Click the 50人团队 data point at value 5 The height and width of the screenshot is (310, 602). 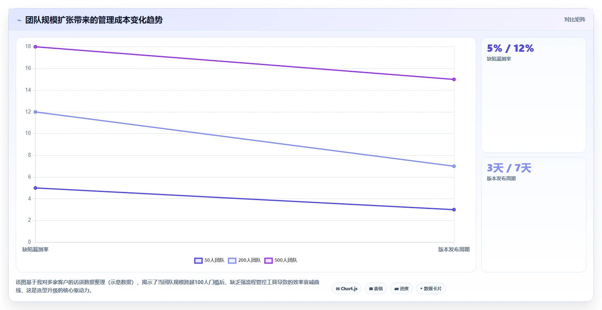[x=36, y=188]
